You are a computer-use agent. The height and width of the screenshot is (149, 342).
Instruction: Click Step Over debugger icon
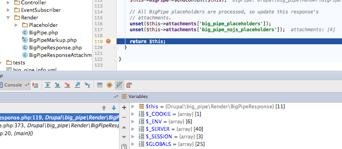[47, 85]
